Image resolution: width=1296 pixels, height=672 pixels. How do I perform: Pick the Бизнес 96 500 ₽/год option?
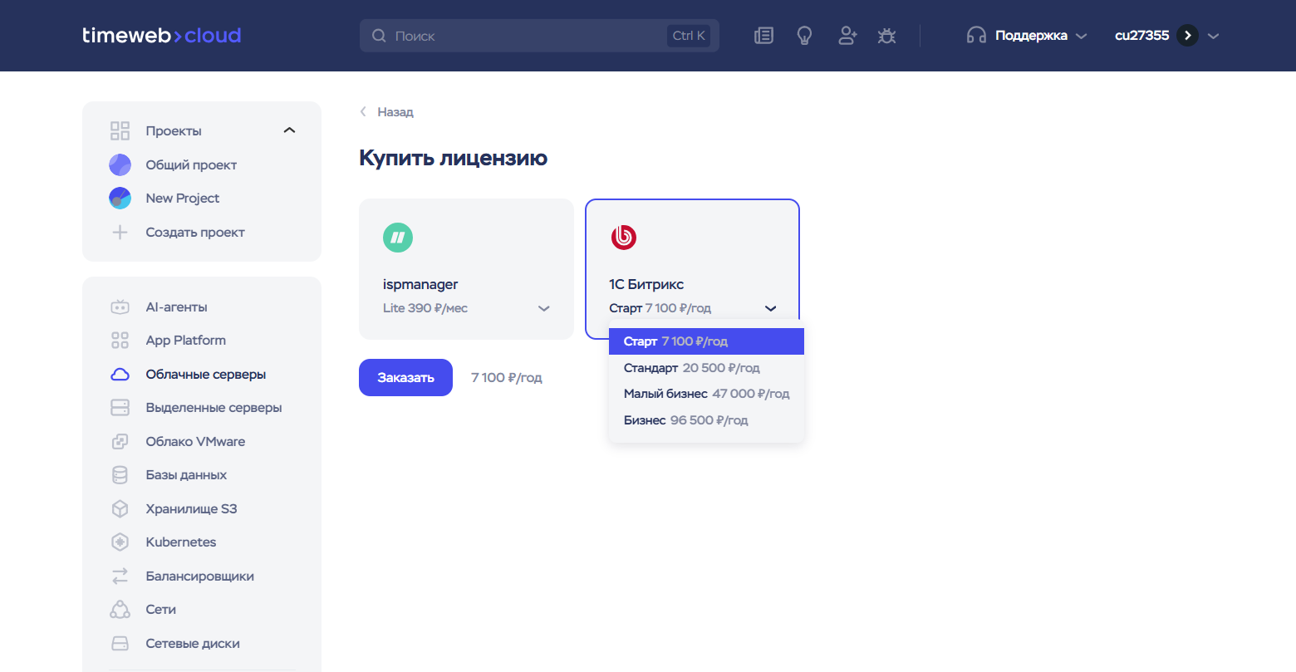[685, 420]
